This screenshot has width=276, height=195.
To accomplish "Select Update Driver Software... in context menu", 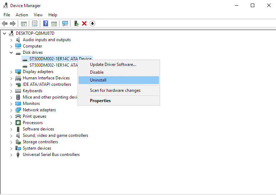I will click(113, 65).
